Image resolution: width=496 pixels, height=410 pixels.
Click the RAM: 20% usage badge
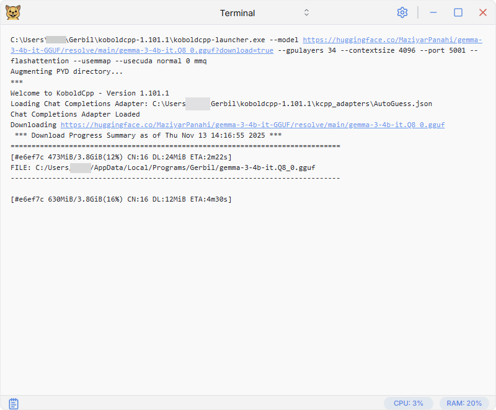pyautogui.click(x=464, y=403)
